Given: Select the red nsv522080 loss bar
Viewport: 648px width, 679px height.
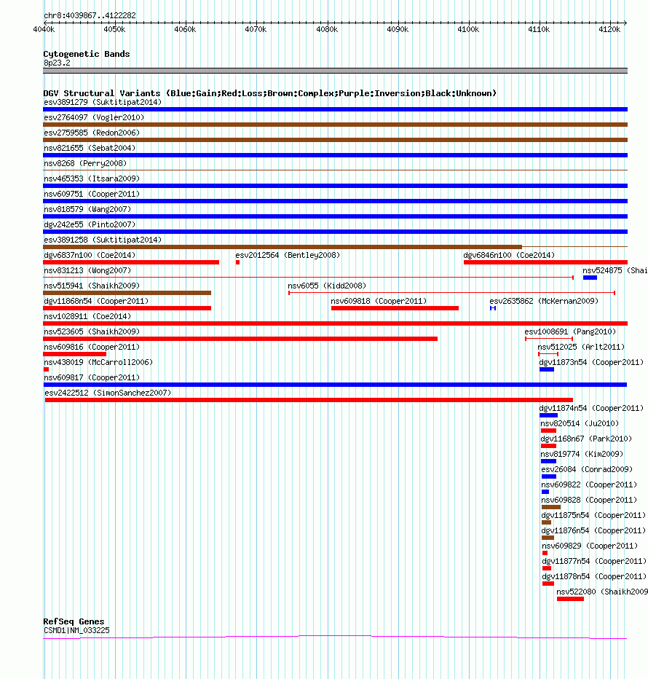Looking at the screenshot, I should coord(570,599).
